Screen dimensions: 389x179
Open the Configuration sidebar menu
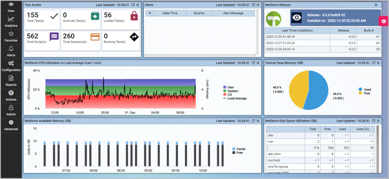pyautogui.click(x=11, y=66)
